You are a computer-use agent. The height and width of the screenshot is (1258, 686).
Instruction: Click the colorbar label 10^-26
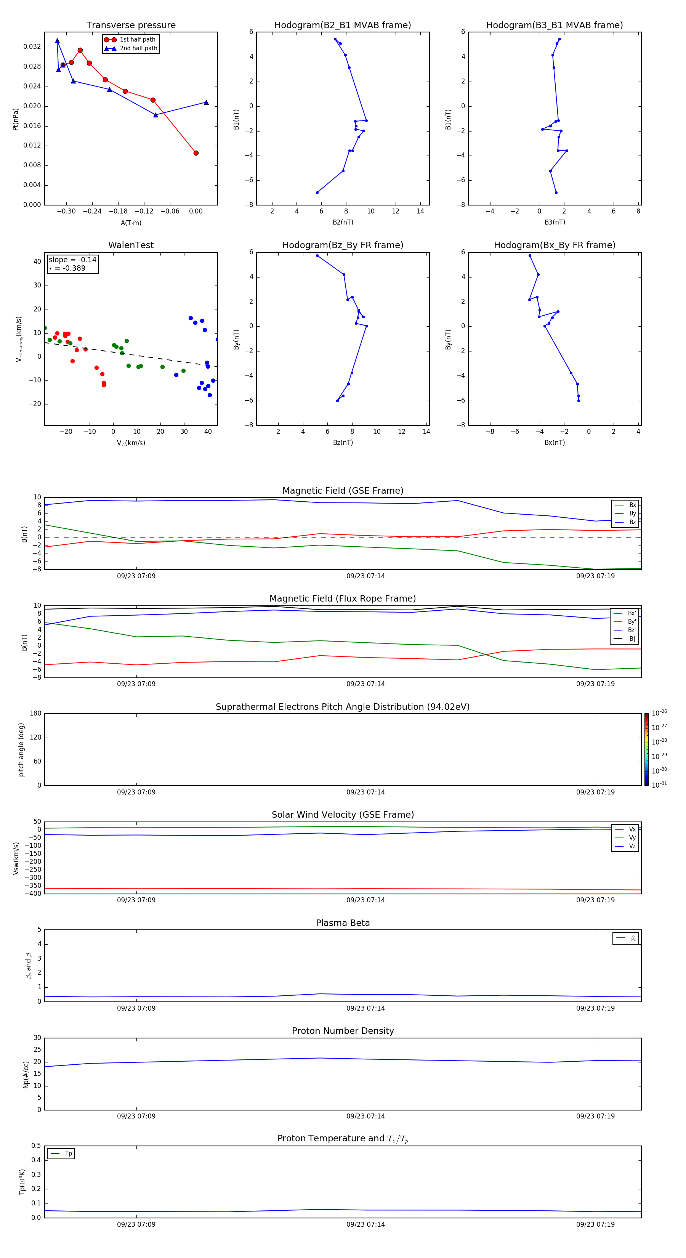pyautogui.click(x=659, y=713)
